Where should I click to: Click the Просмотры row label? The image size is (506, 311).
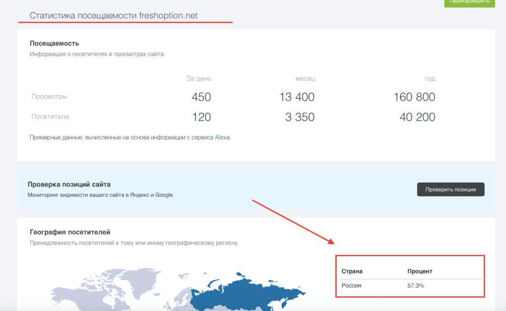tap(49, 97)
